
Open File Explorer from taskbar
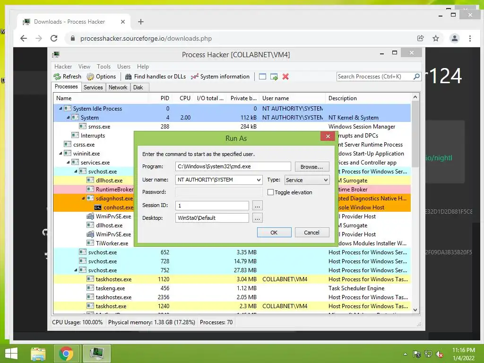click(x=38, y=354)
